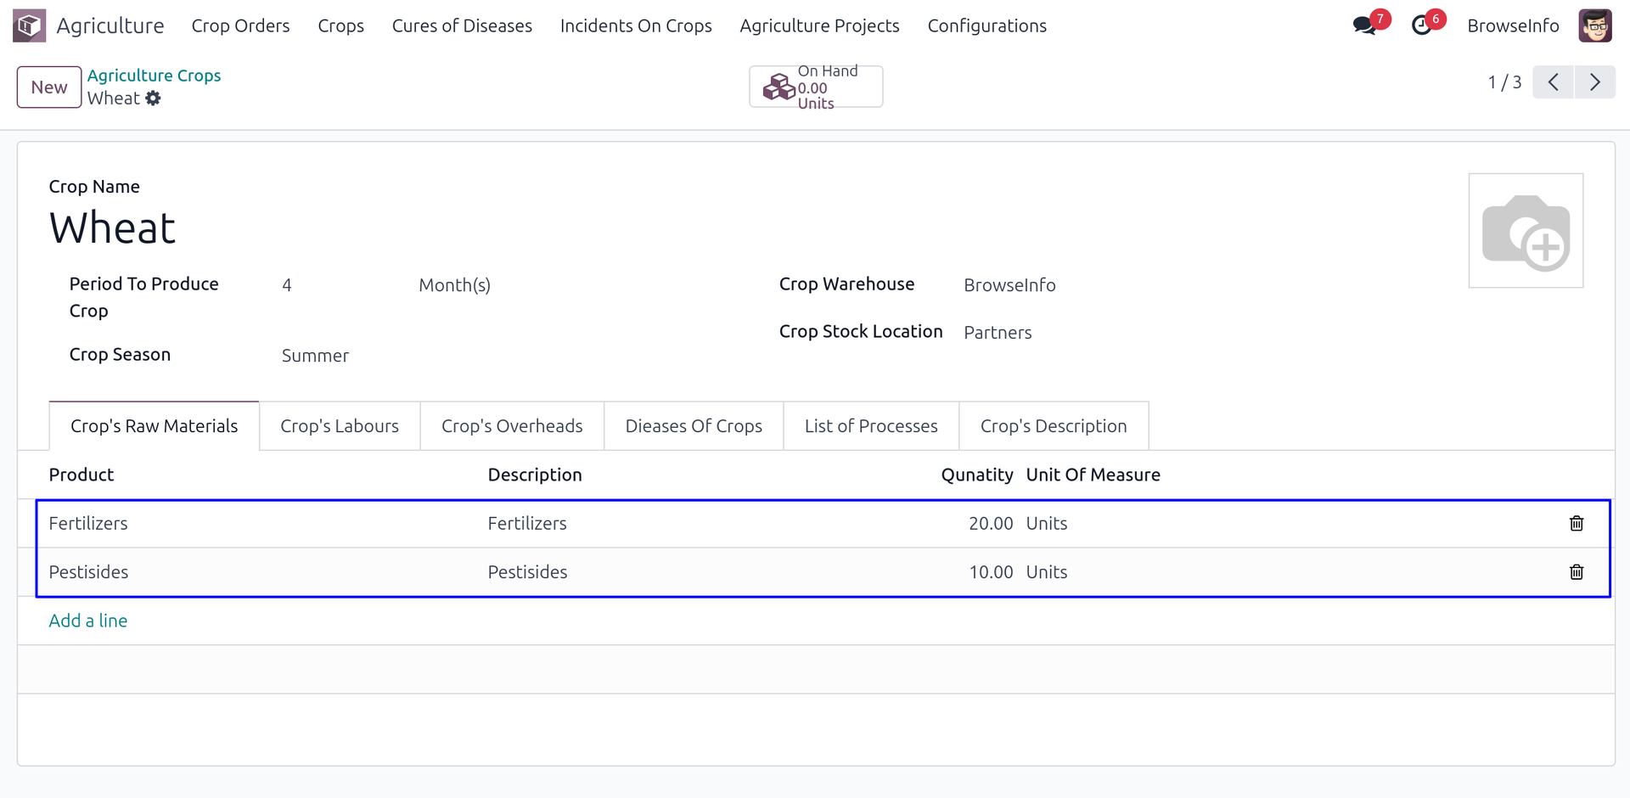The width and height of the screenshot is (1630, 798).
Task: Switch to the List of Processes tab
Action: [870, 426]
